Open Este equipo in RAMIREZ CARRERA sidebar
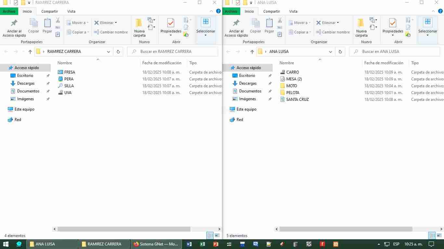This screenshot has width=444, height=249. [x=24, y=109]
